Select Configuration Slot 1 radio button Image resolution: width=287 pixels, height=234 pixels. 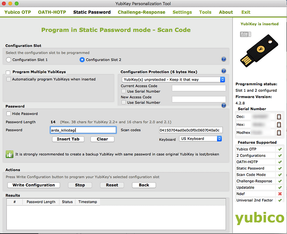9,60
